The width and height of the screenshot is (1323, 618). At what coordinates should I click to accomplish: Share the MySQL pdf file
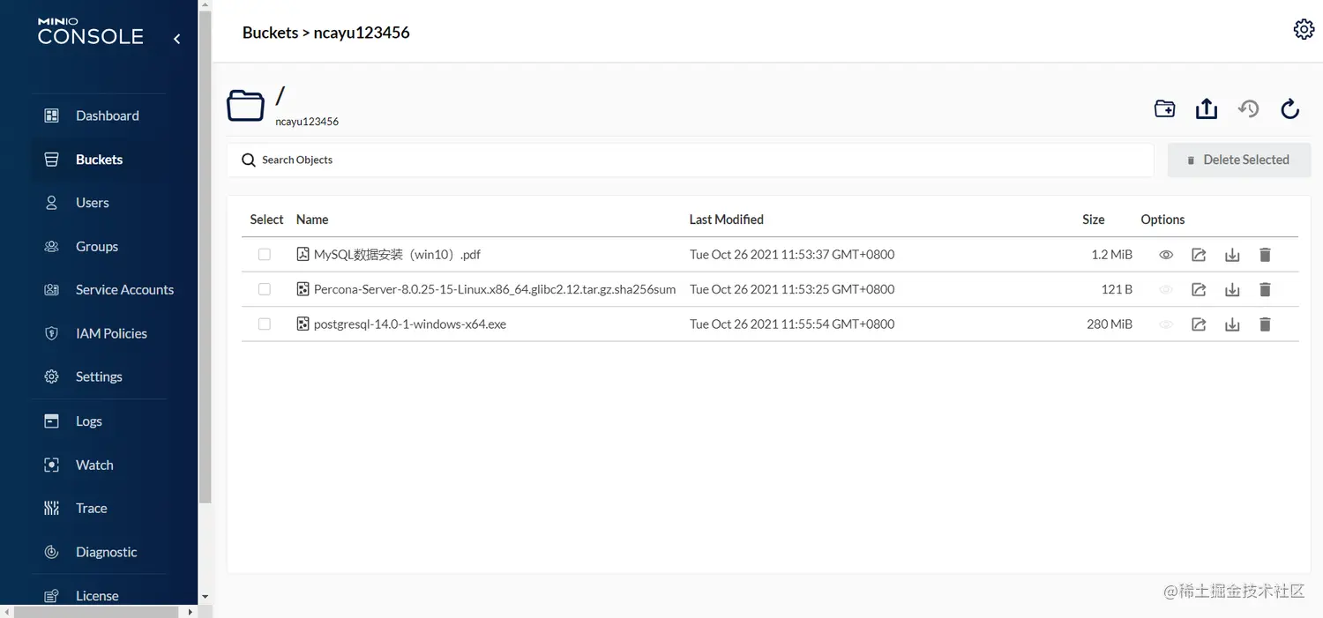pos(1199,255)
